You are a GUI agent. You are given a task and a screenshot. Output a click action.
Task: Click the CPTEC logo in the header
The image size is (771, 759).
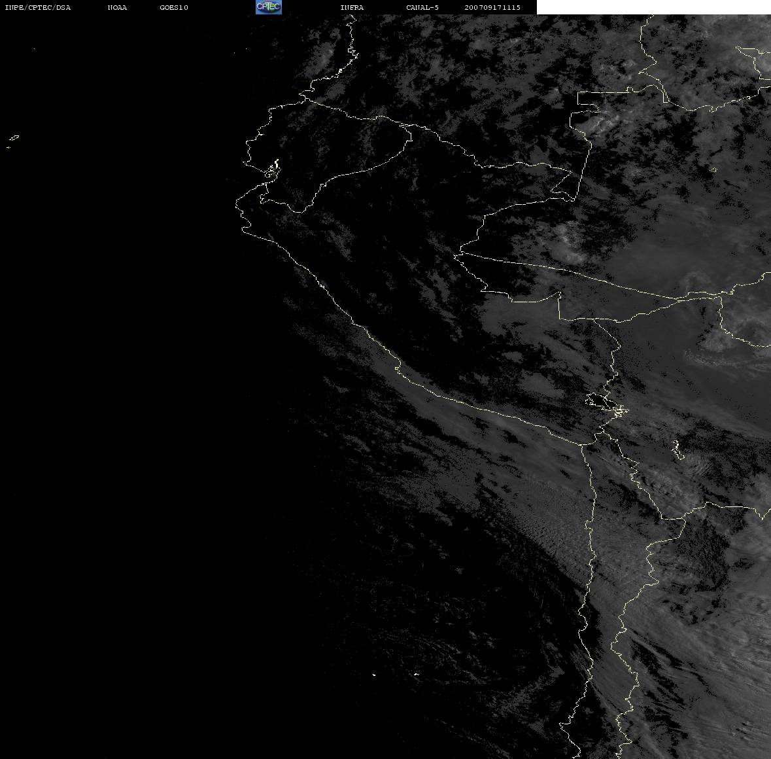(x=269, y=7)
